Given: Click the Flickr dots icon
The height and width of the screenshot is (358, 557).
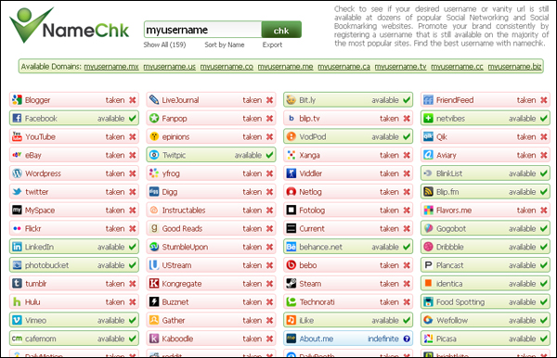Looking at the screenshot, I should [x=17, y=228].
